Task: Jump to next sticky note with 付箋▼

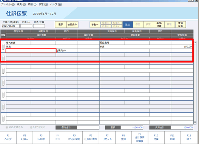Action: coord(117,26)
